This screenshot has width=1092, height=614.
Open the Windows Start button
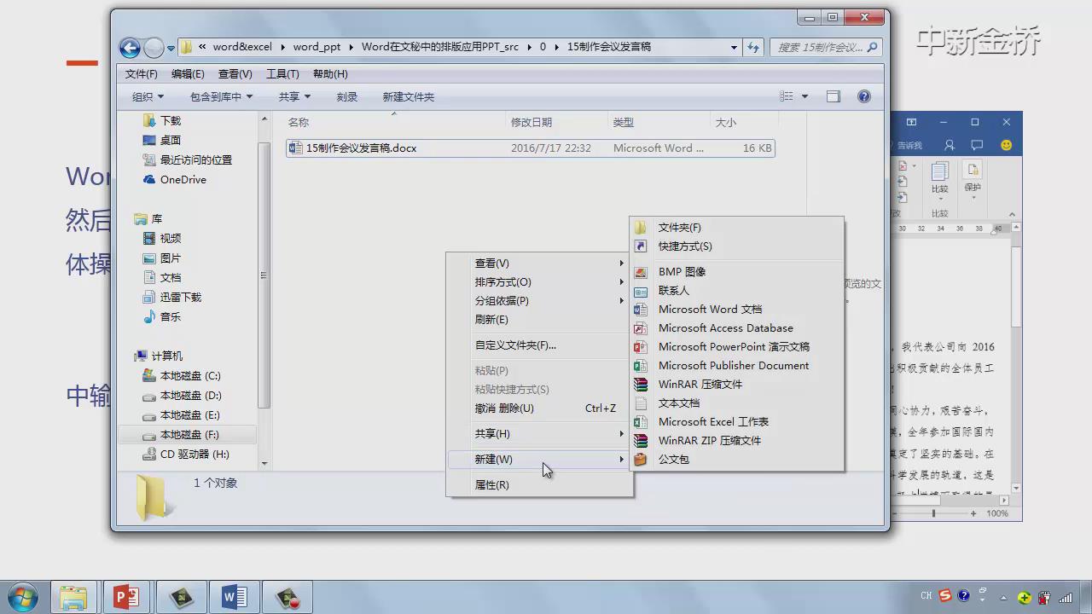22,597
